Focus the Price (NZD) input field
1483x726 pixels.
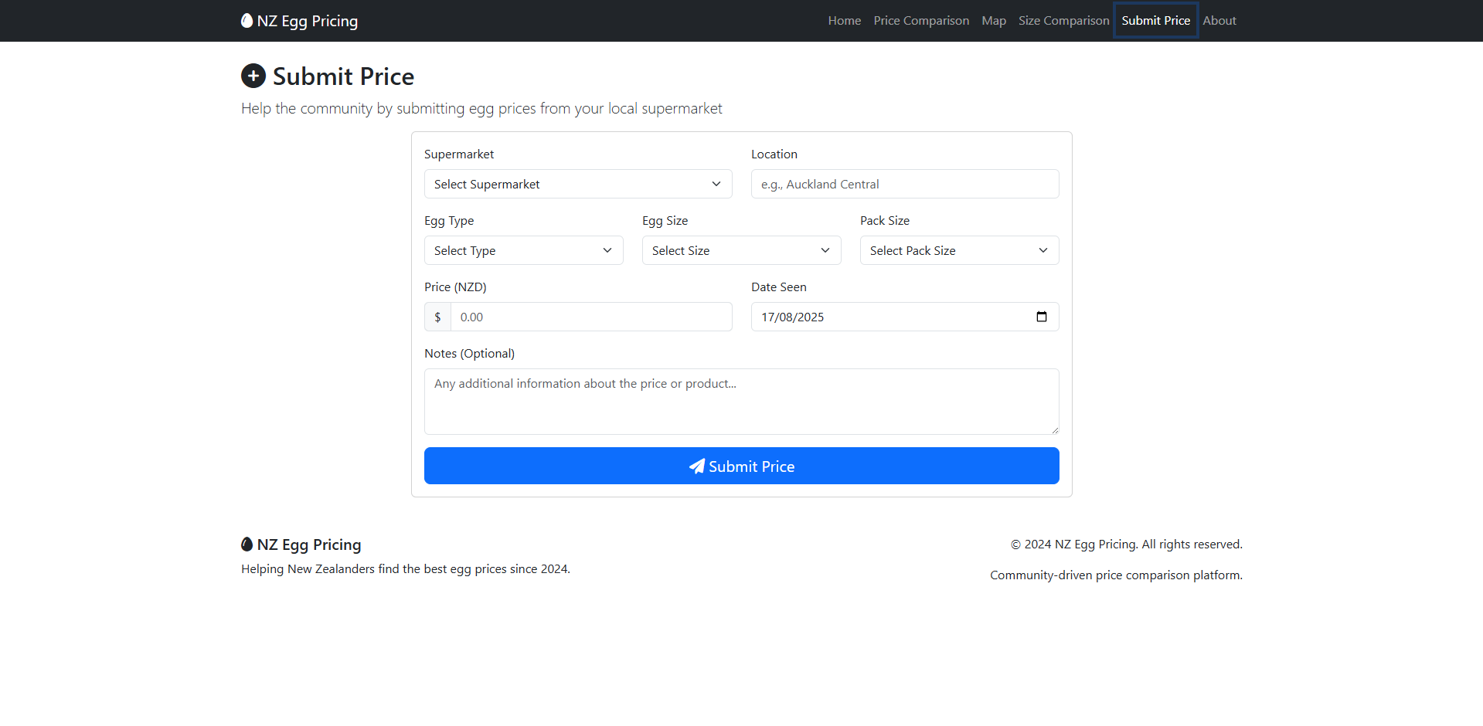tap(591, 317)
